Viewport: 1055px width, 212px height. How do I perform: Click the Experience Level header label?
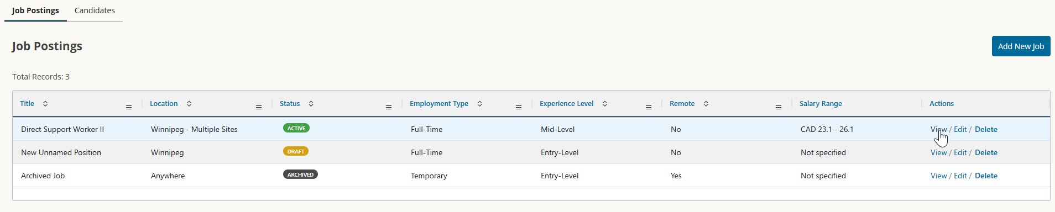point(566,104)
